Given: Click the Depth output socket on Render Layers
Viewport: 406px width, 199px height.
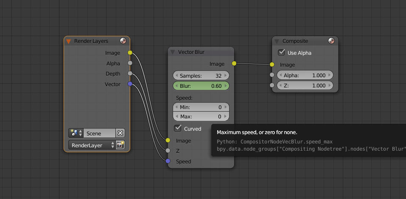Looking at the screenshot, I should [x=130, y=74].
